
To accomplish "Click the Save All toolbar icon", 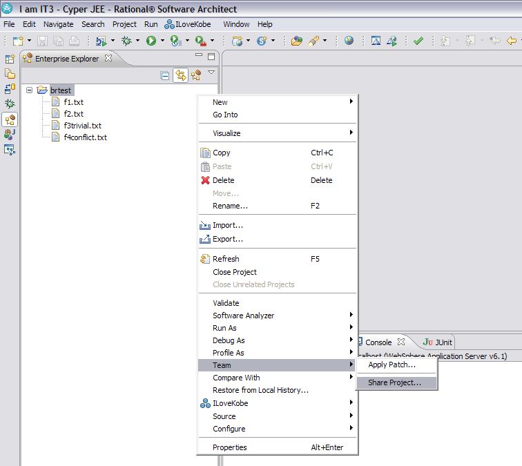I will point(58,41).
